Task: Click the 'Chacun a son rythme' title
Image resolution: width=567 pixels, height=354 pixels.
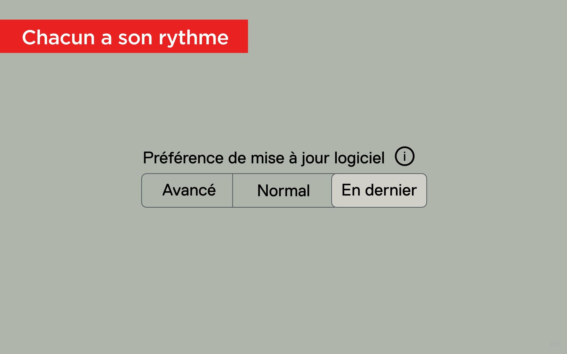Action: pos(125,37)
